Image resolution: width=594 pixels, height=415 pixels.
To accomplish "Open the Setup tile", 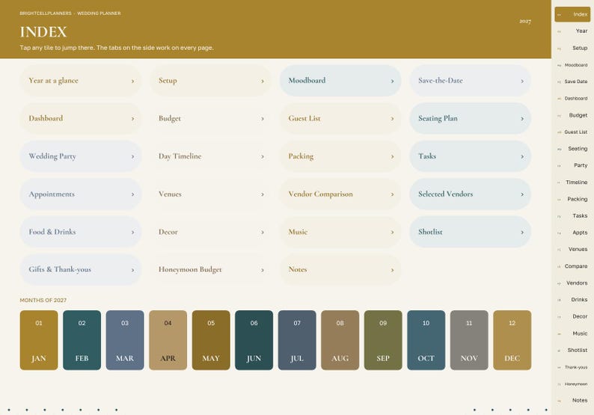I will pos(210,81).
